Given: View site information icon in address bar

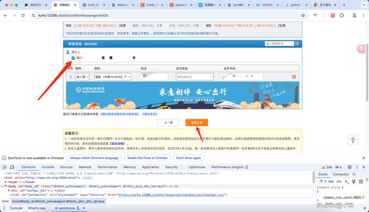Looking at the screenshot, I should click(x=34, y=15).
